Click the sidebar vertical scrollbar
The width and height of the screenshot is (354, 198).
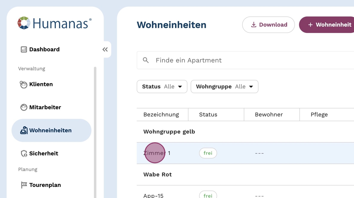95,127
